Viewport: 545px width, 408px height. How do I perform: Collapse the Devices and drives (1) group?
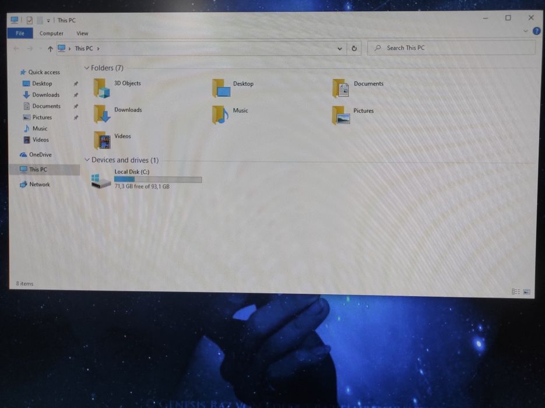click(x=87, y=160)
